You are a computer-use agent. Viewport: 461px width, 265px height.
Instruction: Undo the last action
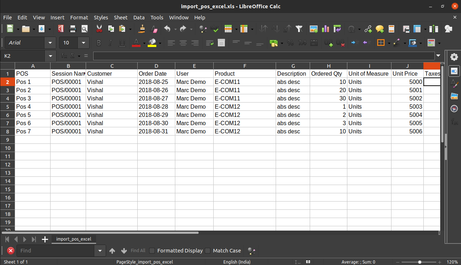(167, 29)
